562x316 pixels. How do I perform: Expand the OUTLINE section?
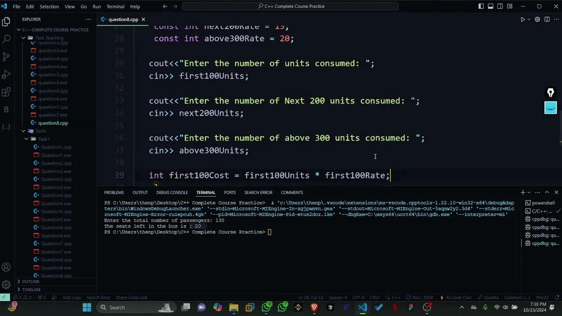[31, 281]
